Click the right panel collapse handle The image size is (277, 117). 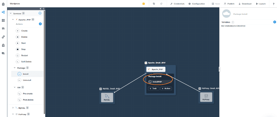(219, 69)
